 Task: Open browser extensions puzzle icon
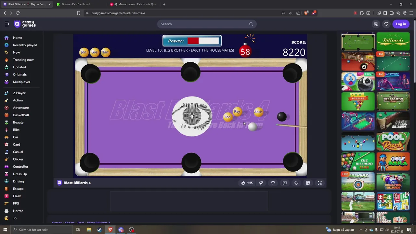362,13
